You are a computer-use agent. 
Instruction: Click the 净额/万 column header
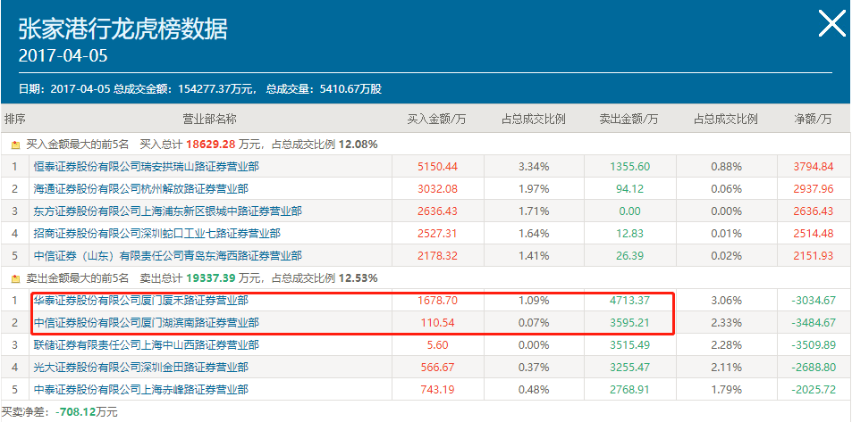[812, 120]
